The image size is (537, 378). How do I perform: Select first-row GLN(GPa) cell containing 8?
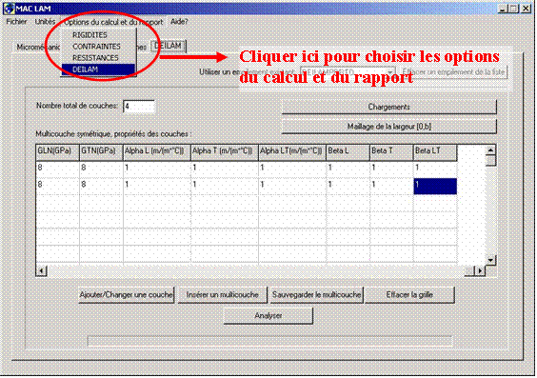(x=57, y=169)
